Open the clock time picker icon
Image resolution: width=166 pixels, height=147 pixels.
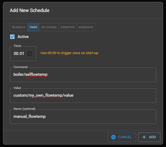30,54
